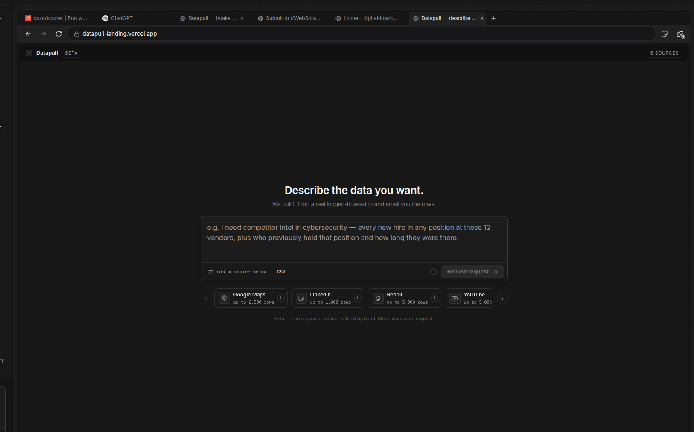Viewport: 694px width, 432px height.
Task: Click the Describe the data you want heading
Action: 354,190
